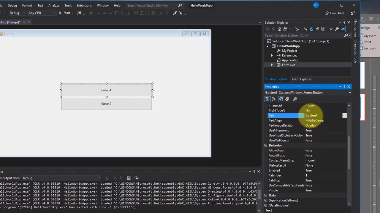Screen dimensions: 380x213
Task: Close the Form1.vb Design tab
Action: [x=29, y=22]
